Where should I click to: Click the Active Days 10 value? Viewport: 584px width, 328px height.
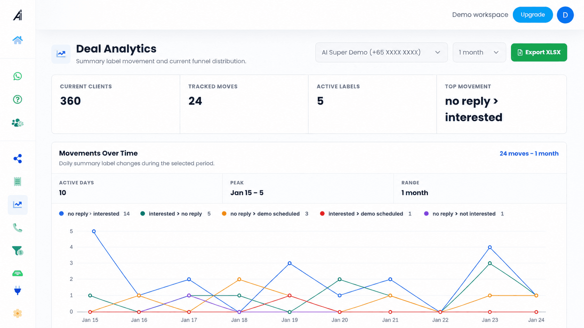pyautogui.click(x=63, y=193)
